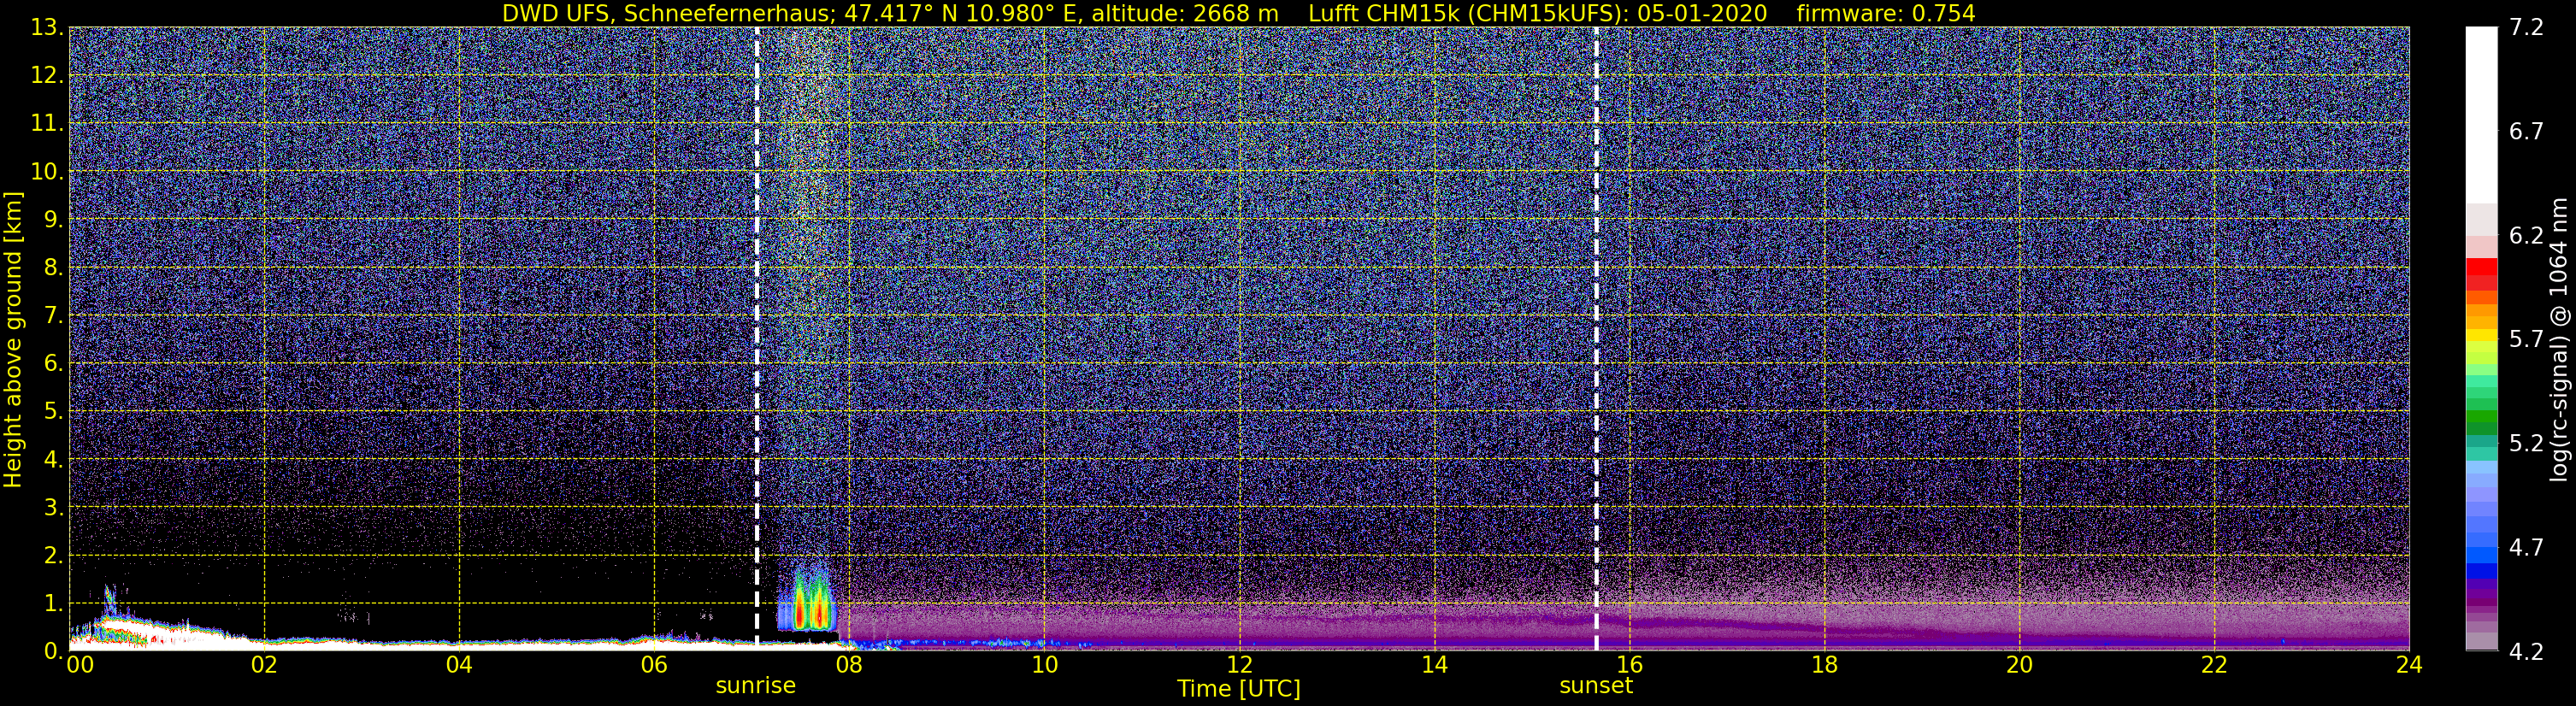2576x706 pixels.
Task: Click the height axis tick '8.'
Action: coord(52,267)
